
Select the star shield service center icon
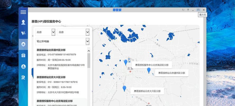tap(23, 44)
